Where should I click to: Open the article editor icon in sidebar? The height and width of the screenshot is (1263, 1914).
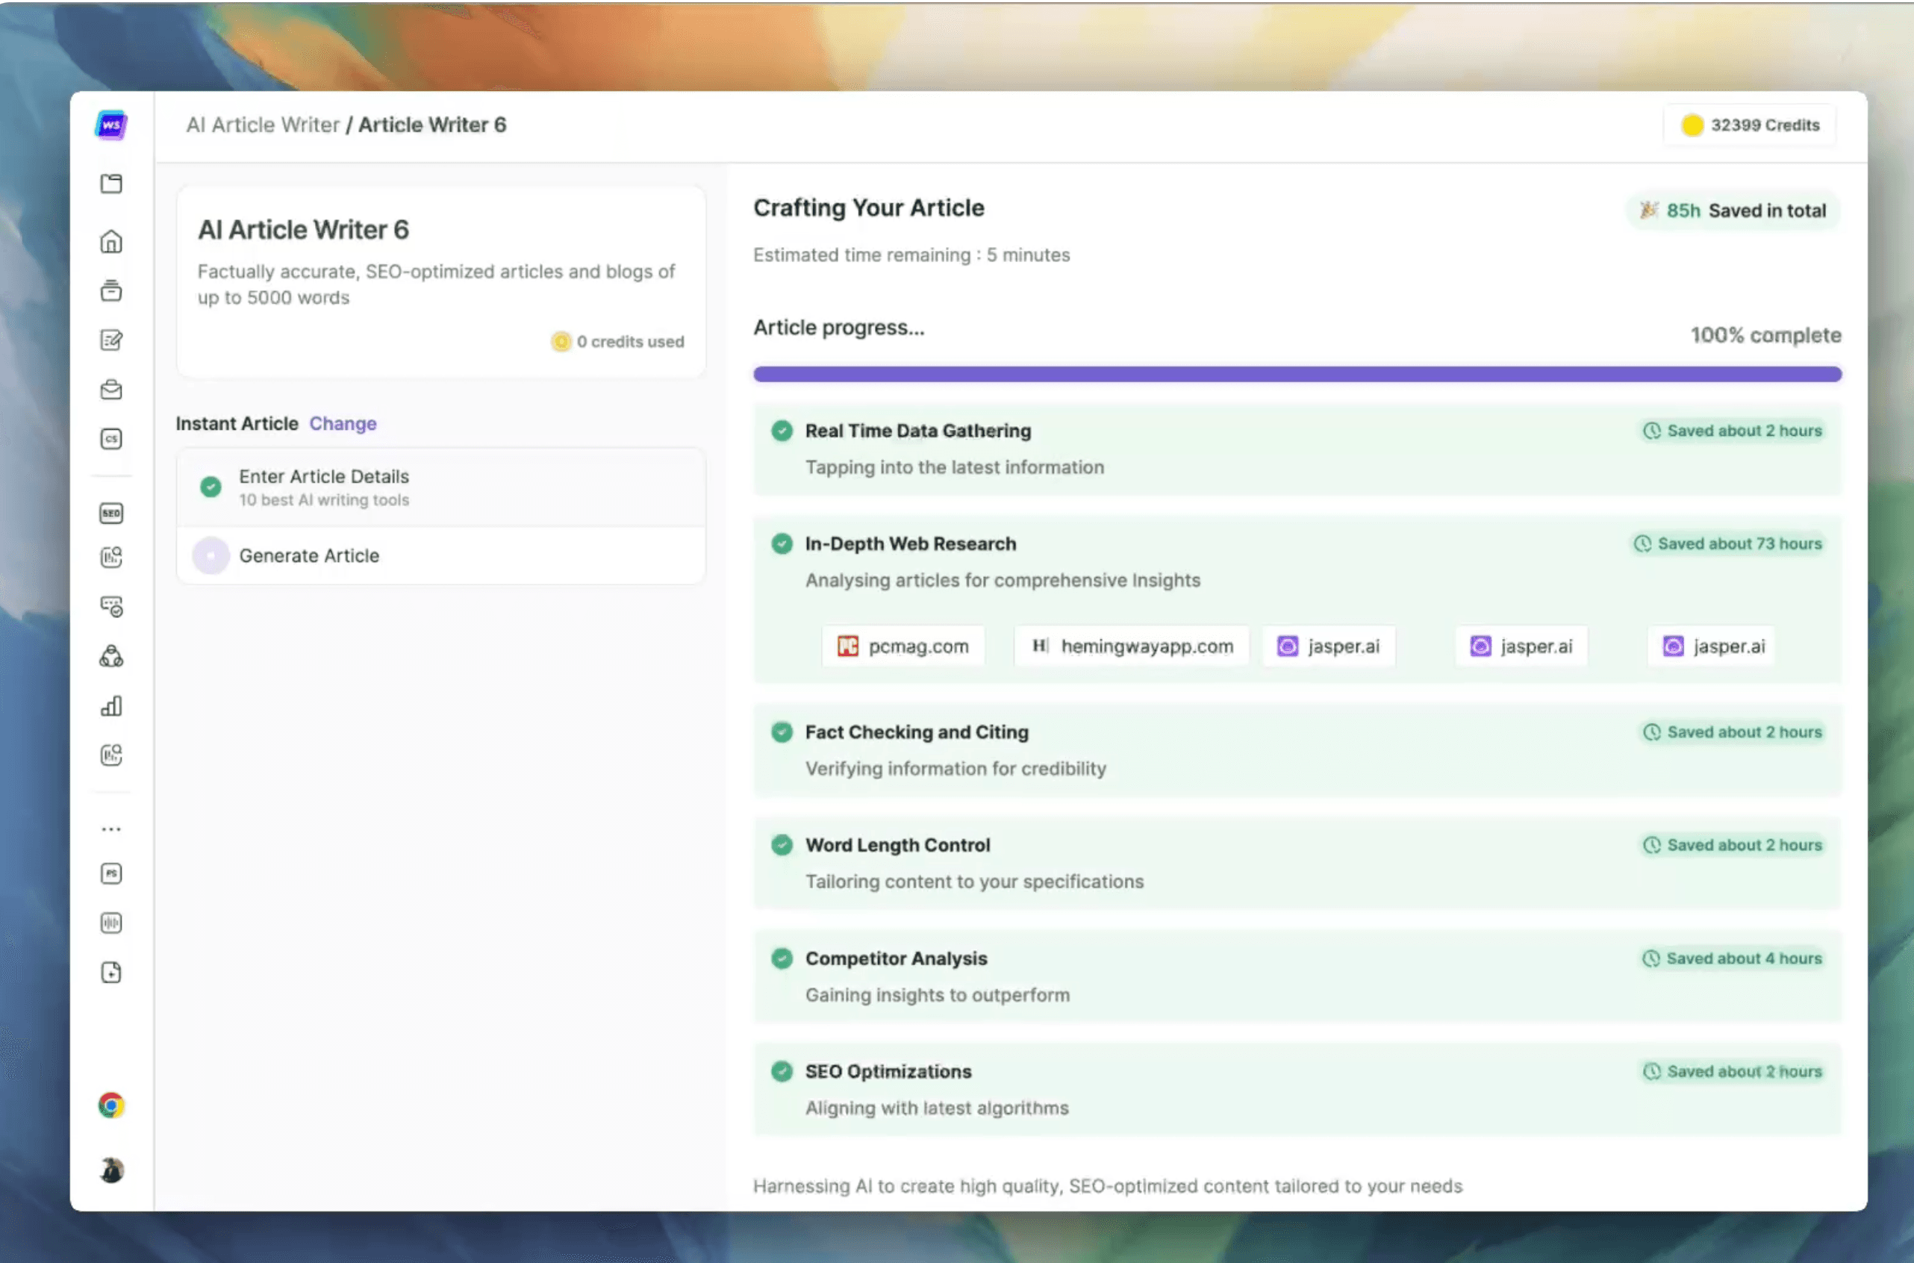pos(111,339)
